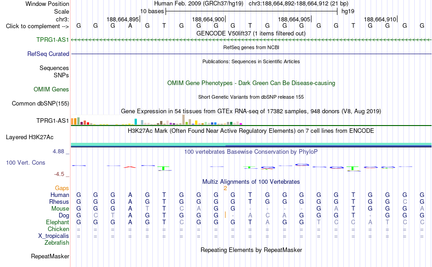Click the Layered H3K27Ac track label
The image size is (432, 267).
(x=30, y=137)
